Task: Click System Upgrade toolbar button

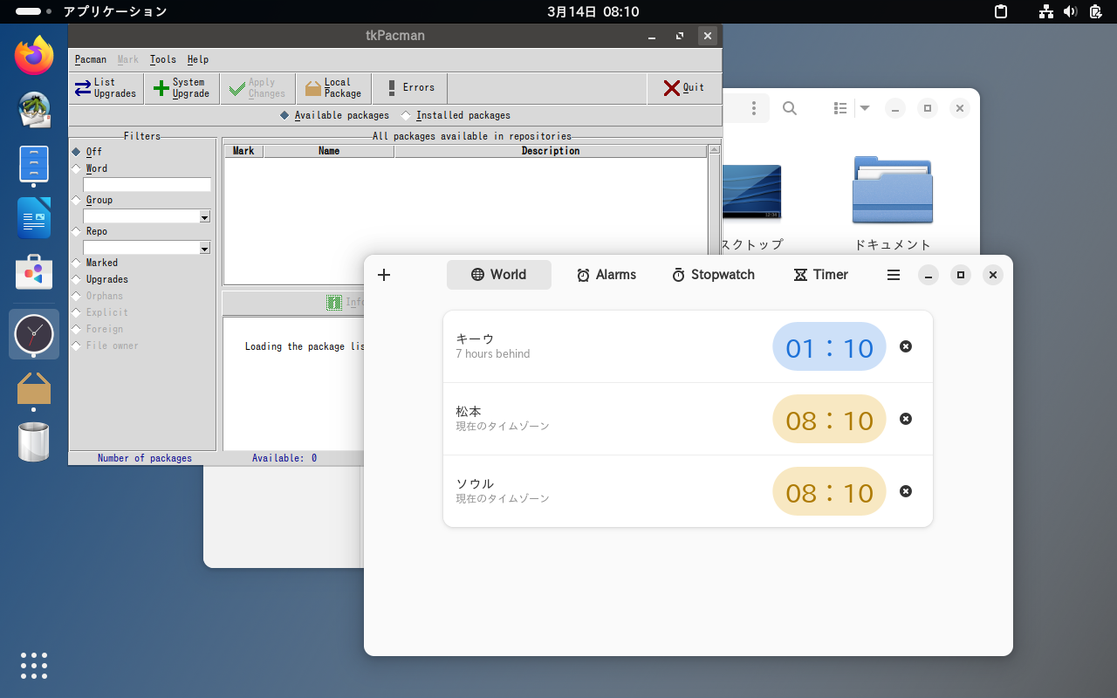Action: (182, 88)
